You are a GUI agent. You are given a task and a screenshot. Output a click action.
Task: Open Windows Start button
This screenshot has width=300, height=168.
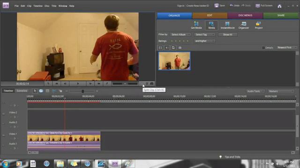click(6, 164)
